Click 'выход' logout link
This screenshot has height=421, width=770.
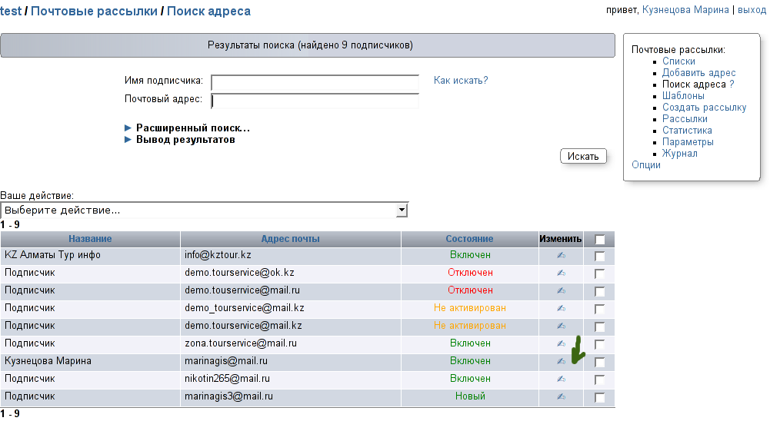click(x=752, y=10)
